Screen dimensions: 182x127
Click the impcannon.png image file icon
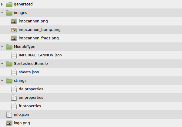pyautogui.click(x=14, y=21)
